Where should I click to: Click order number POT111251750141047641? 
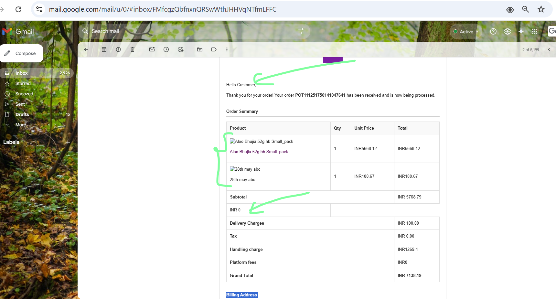pos(320,95)
